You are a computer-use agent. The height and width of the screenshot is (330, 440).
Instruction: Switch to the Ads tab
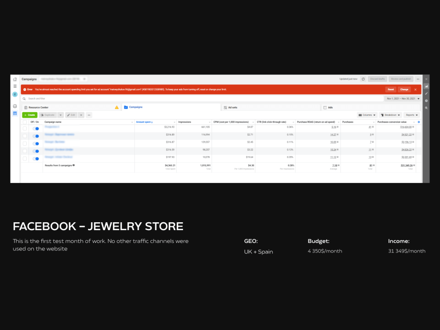370,107
